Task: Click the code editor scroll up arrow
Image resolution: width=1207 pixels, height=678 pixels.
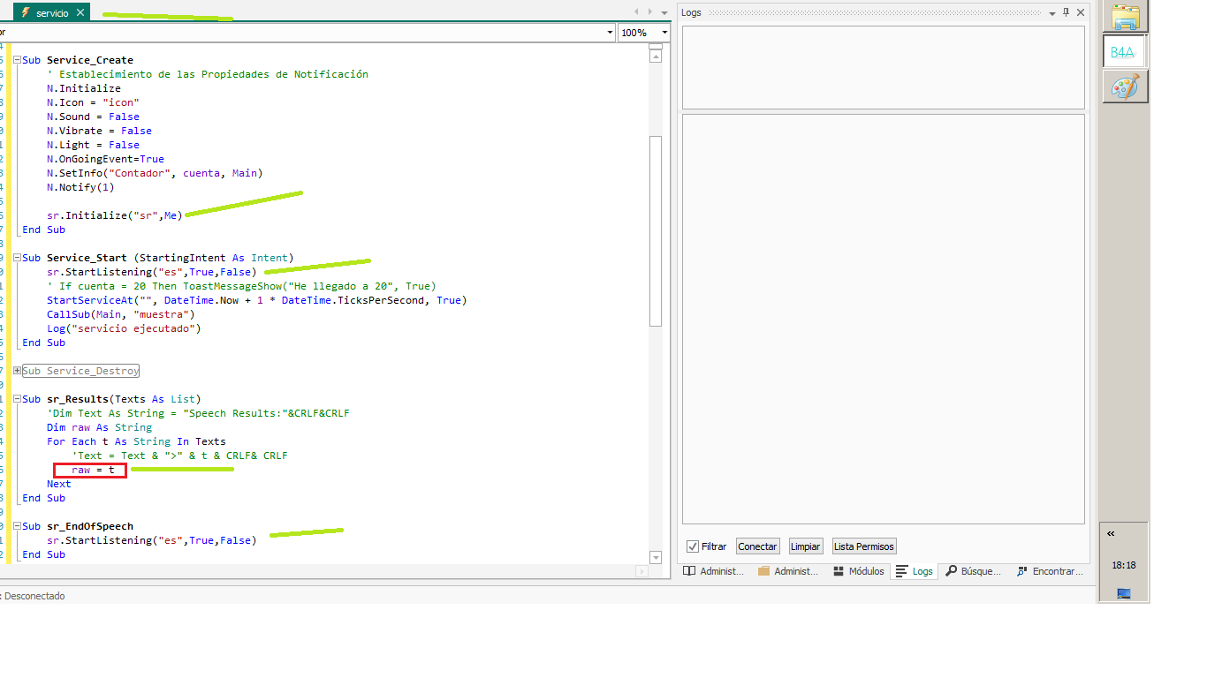Action: (x=656, y=56)
